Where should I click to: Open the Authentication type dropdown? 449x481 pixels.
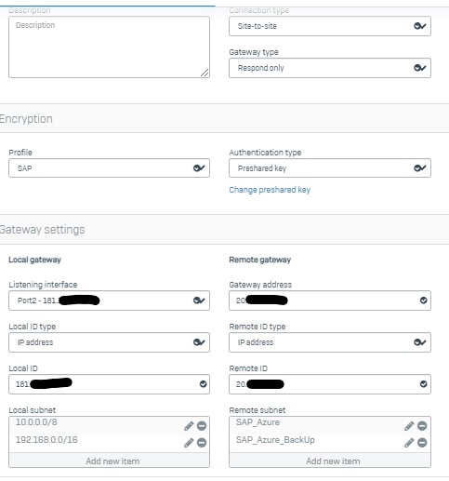coord(330,168)
